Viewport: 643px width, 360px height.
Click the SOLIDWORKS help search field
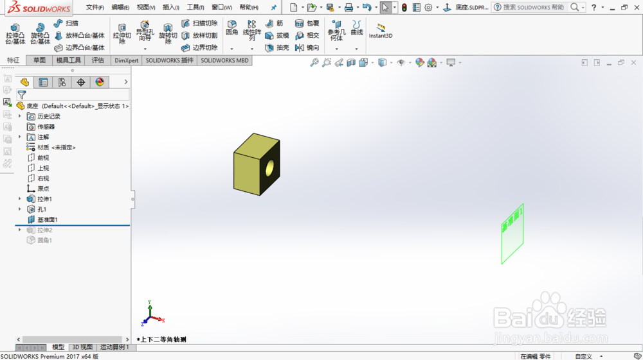[533, 7]
